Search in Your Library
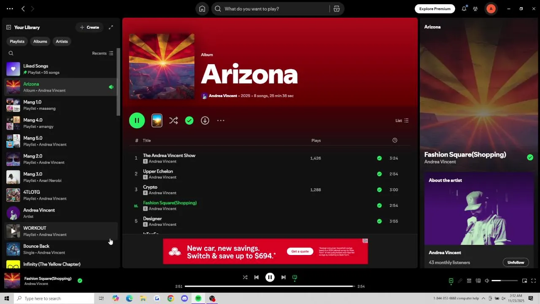 pyautogui.click(x=11, y=53)
